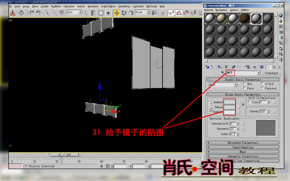Click Make Material Copy icon

[233, 67]
